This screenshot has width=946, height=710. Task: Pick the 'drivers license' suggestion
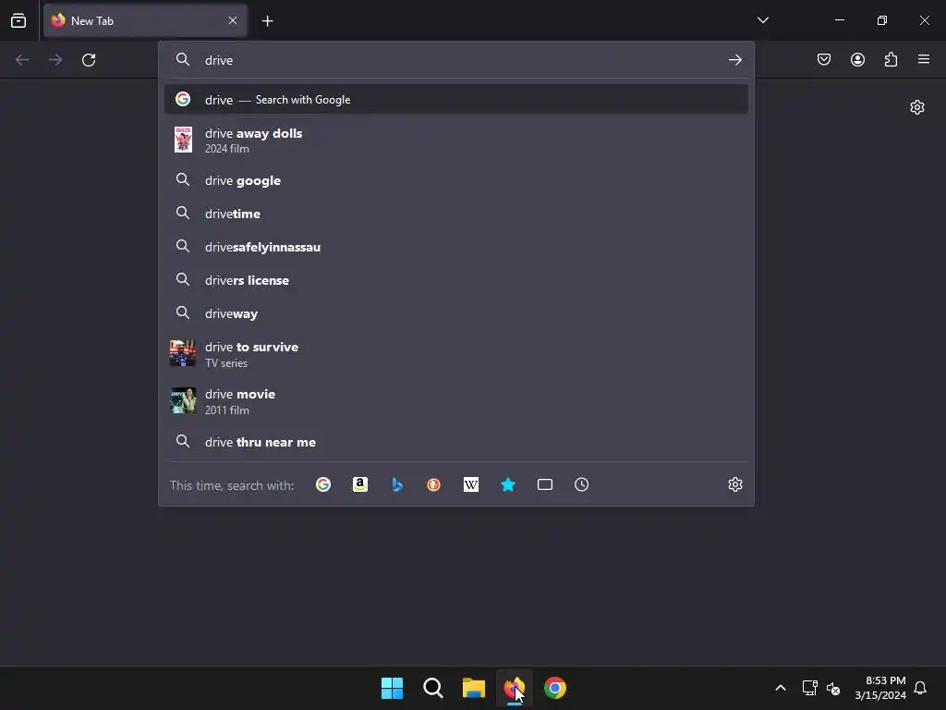[456, 280]
